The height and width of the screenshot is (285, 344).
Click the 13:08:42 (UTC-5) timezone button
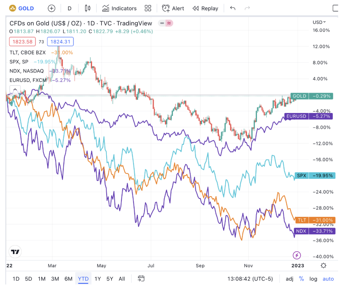[x=250, y=279]
